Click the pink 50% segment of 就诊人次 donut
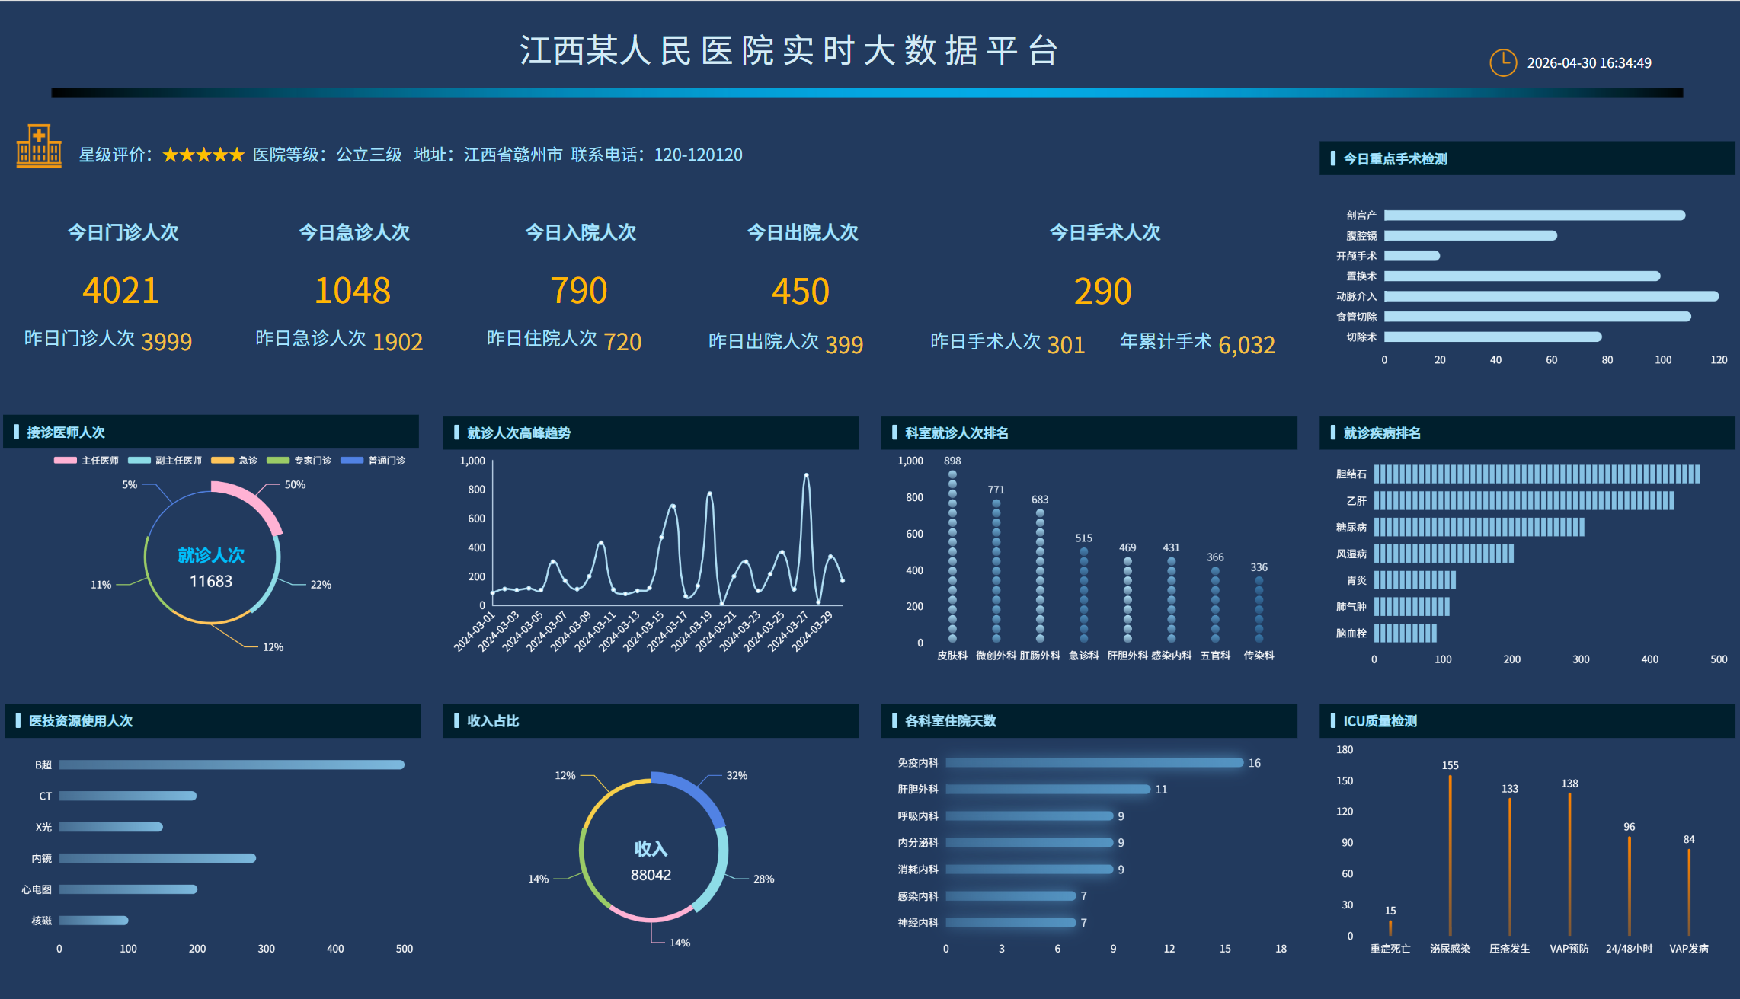 pyautogui.click(x=255, y=502)
